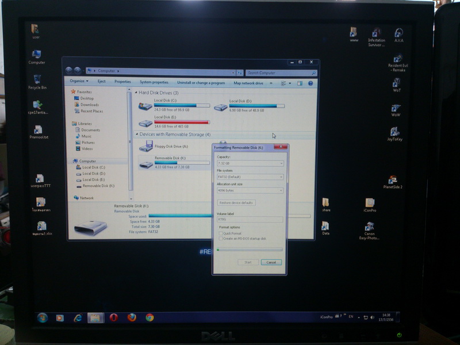460x345 pixels.
Task: Launch the A.V.A desktop shortcut
Action: click(x=398, y=35)
